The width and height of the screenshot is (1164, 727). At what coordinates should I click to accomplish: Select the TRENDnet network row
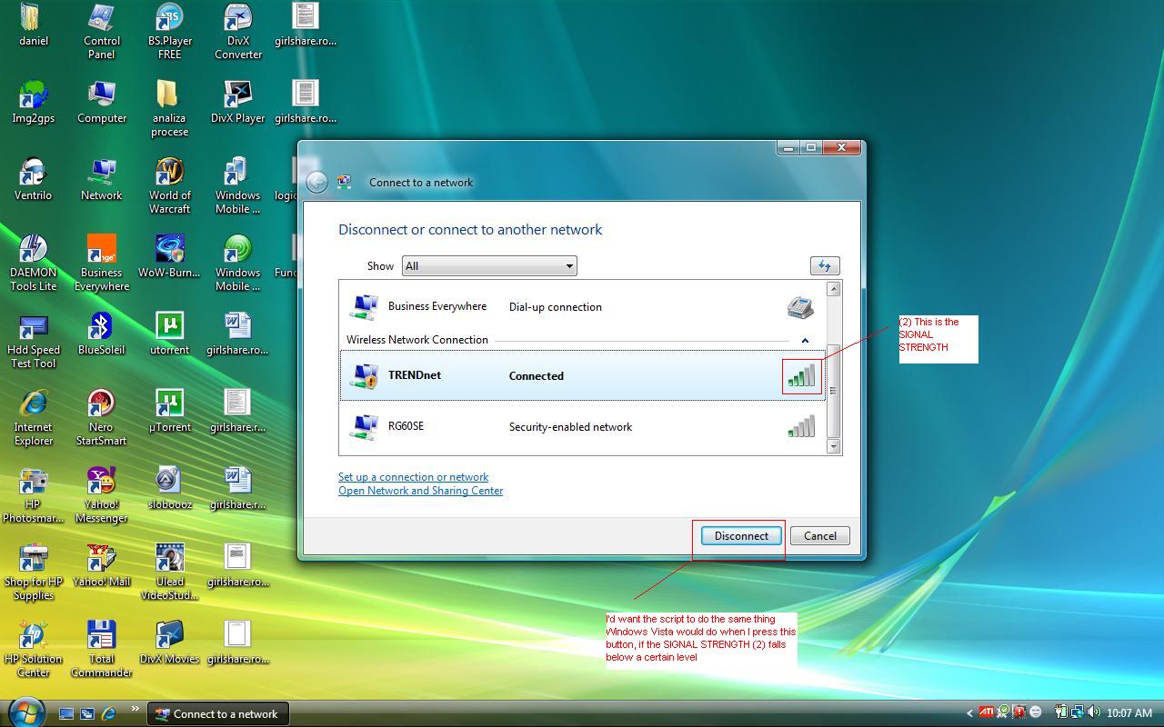point(583,375)
